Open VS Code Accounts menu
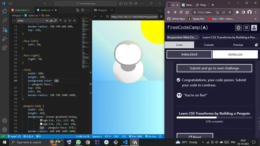Image resolution: width=260 pixels, height=146 pixels. (5, 120)
